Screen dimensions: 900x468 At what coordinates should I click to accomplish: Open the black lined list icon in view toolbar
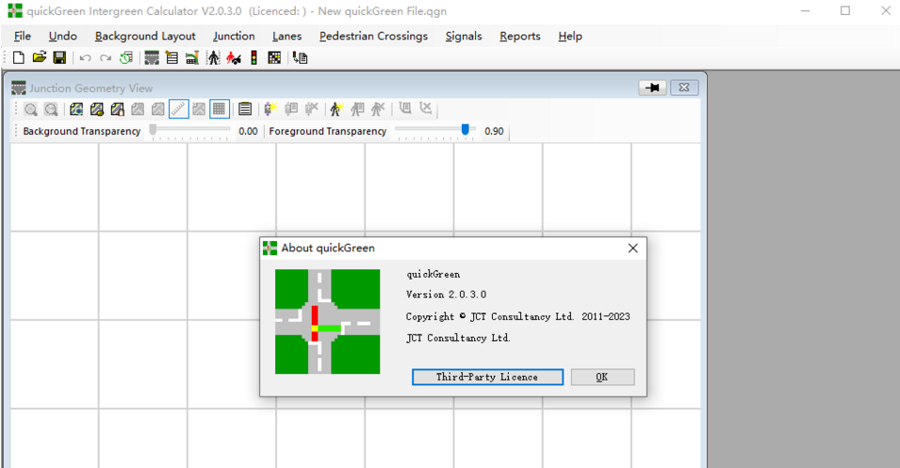(x=245, y=109)
